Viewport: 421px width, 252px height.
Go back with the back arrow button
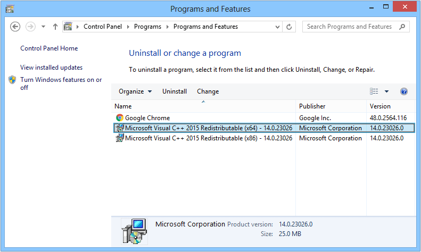click(15, 27)
